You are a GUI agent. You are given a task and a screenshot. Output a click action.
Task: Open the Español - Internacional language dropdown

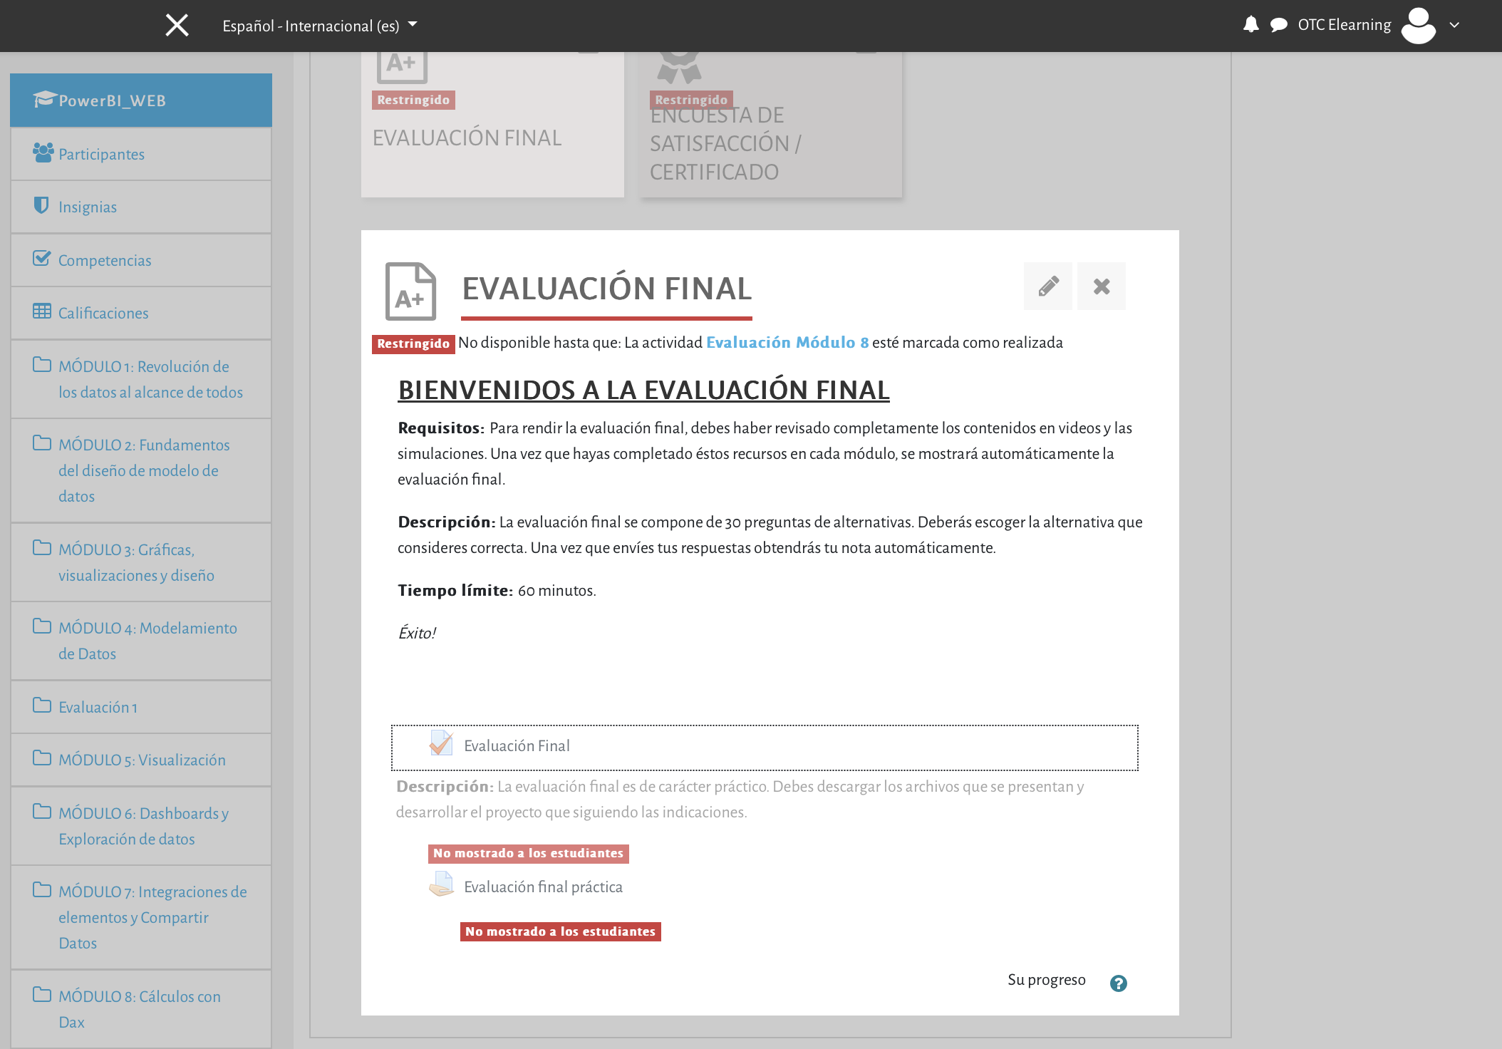[x=320, y=26]
